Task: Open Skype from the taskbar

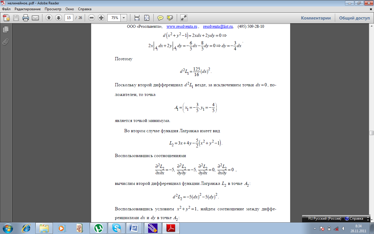Action: 116,228
